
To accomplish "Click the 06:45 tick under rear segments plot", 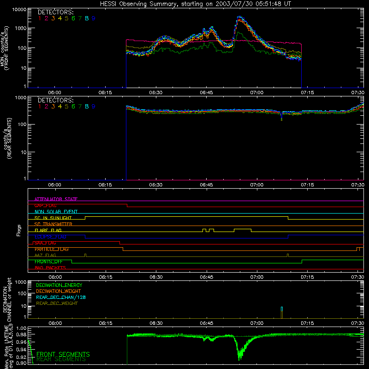I will tap(206, 185).
